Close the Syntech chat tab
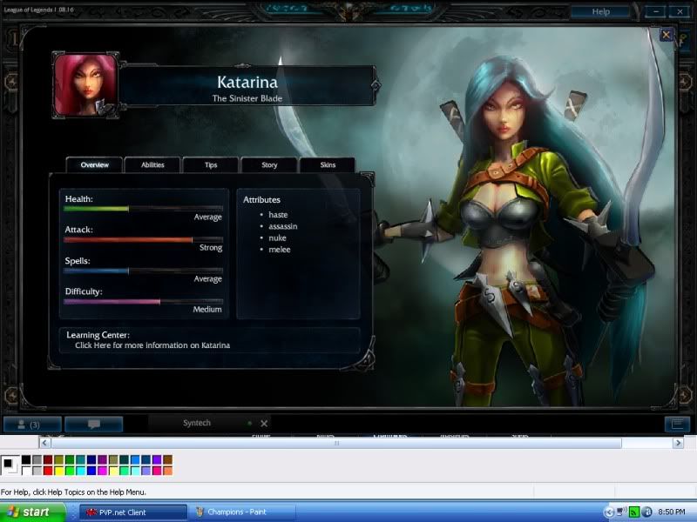Viewport: 697px width, 522px height. click(264, 424)
